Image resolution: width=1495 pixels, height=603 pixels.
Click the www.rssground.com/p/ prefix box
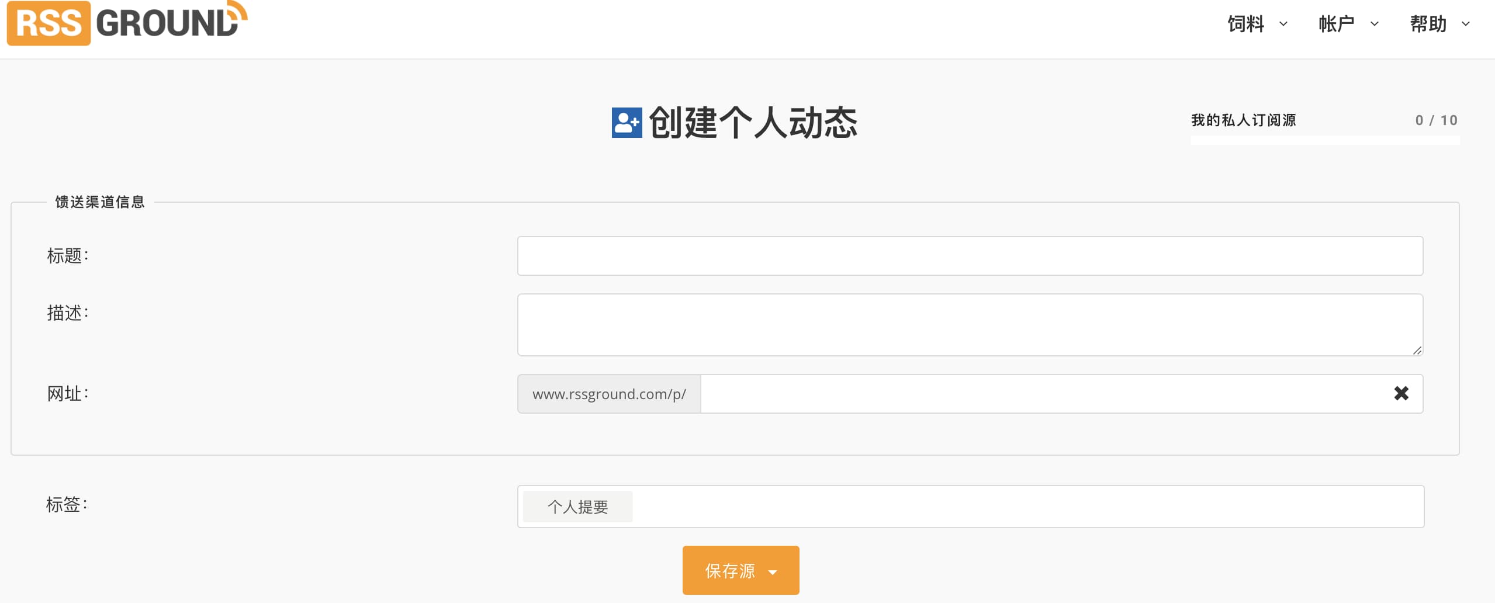609,394
